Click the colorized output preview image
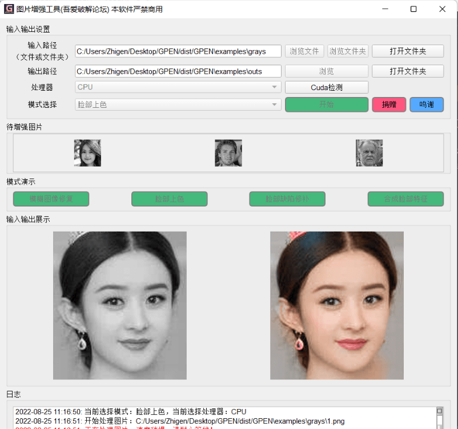This screenshot has height=429, width=458. point(337,305)
